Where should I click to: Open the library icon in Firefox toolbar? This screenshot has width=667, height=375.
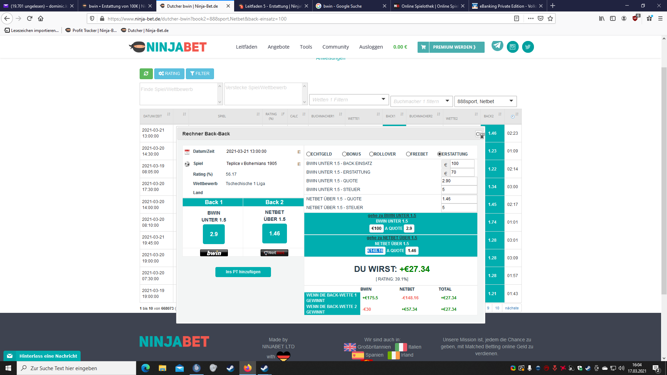tap(602, 19)
